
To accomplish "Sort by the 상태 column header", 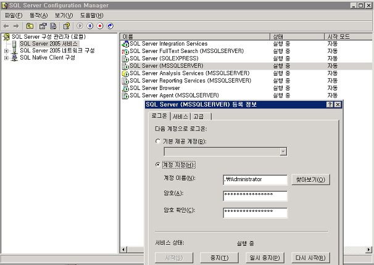I will (x=297, y=36).
